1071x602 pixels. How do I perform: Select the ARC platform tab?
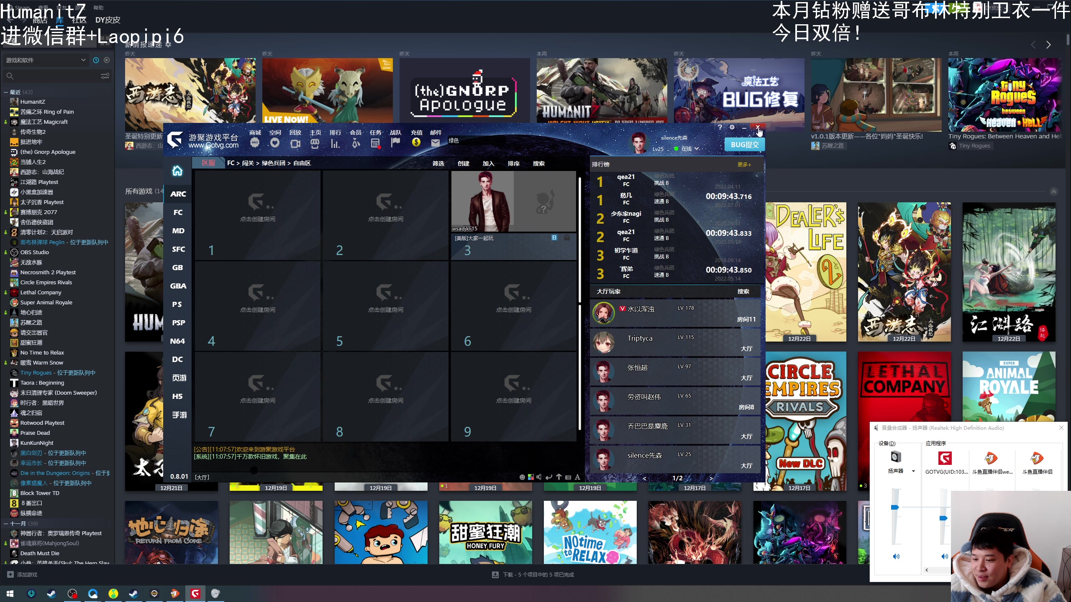coord(178,194)
